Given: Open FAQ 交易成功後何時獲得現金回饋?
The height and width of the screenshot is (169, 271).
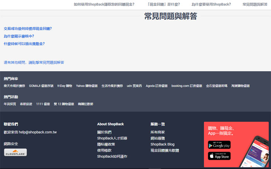Looking at the screenshot, I should pos(27,29).
